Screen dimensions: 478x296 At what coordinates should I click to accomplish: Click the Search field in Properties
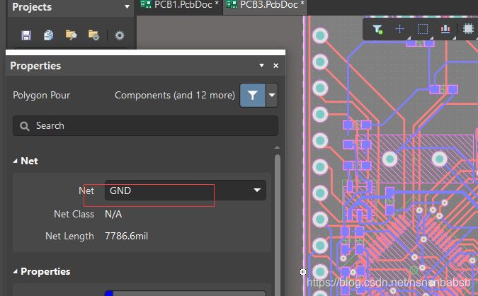[x=145, y=125]
